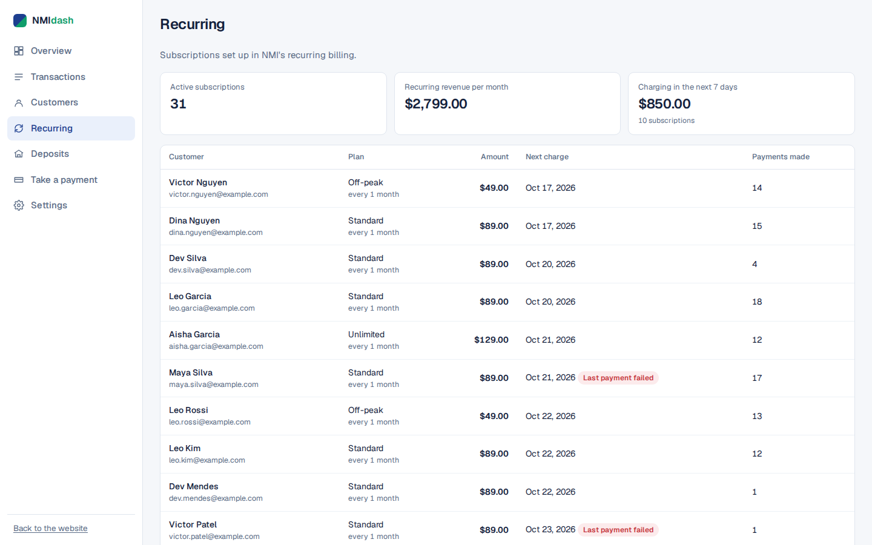Click Dev Silva's Oct 20, 2026 charge date
The image size is (872, 545).
(x=550, y=264)
